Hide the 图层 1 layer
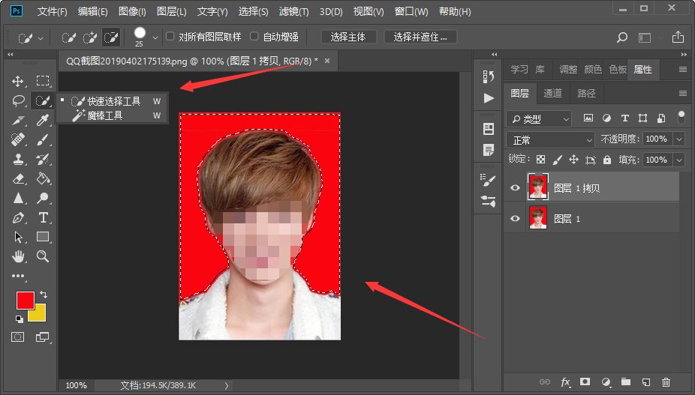 (x=515, y=218)
